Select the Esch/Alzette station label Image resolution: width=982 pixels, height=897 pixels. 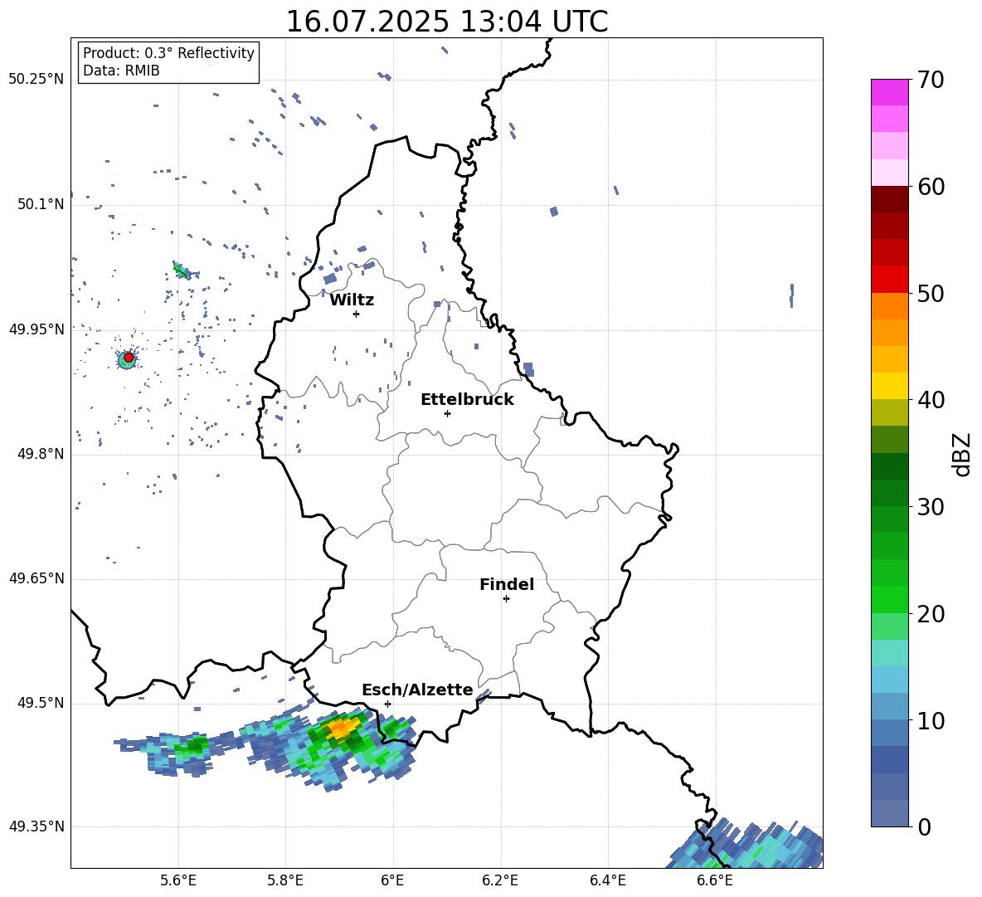point(418,690)
